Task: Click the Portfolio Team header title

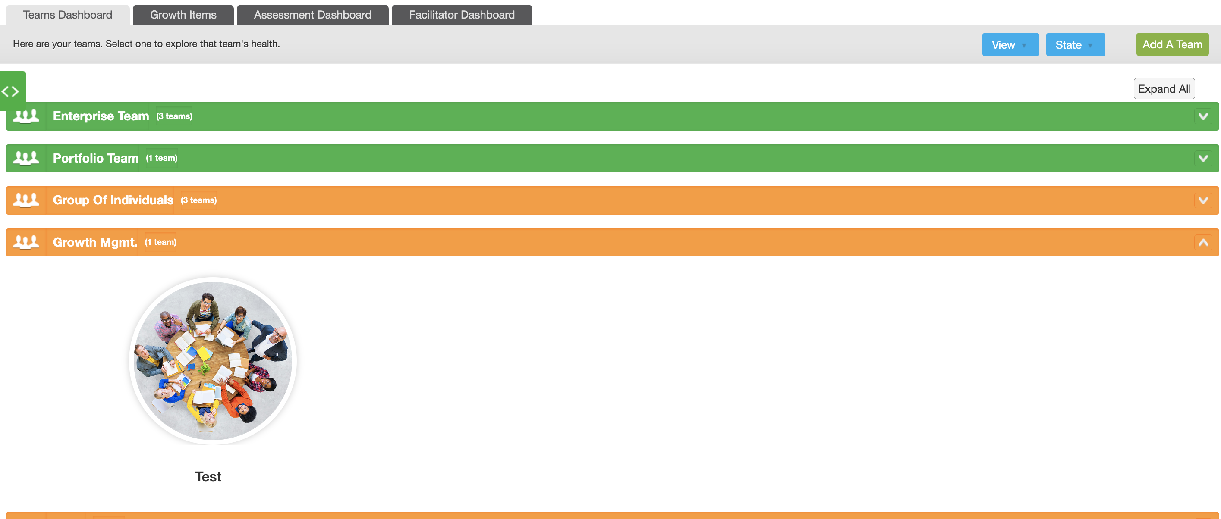Action: click(96, 158)
